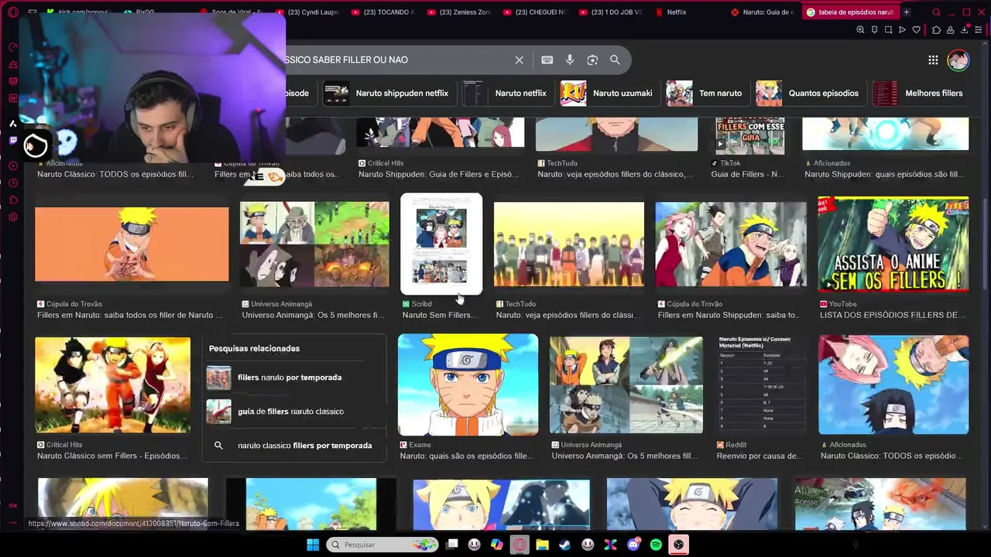Image resolution: width=991 pixels, height=557 pixels.
Task: Open the Windows Start menu
Action: [313, 545]
